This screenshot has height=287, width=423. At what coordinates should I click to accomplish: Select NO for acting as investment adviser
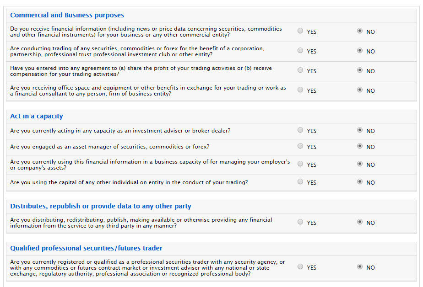[360, 130]
